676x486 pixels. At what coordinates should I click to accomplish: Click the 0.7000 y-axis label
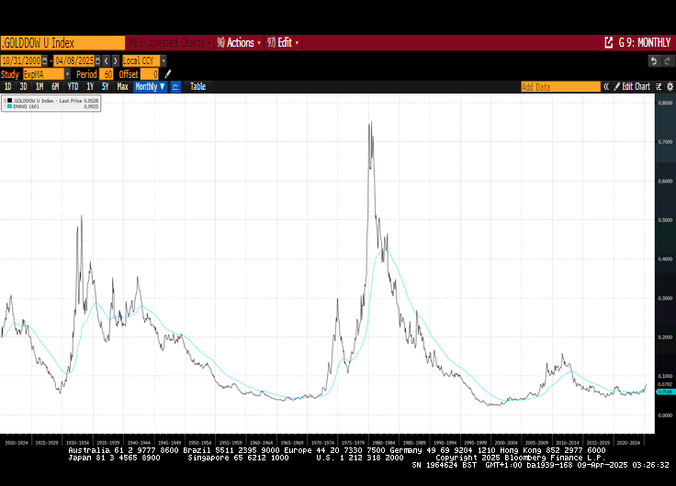click(x=665, y=142)
